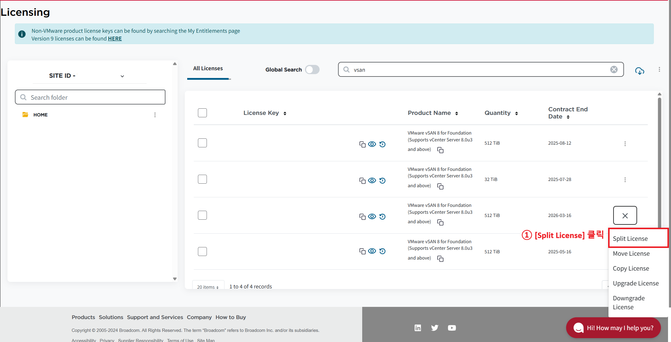This screenshot has width=671, height=342.
Task: Click the download licenses cloud icon
Action: 639,71
